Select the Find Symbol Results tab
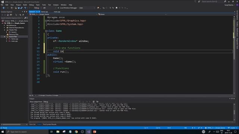 [50, 124]
